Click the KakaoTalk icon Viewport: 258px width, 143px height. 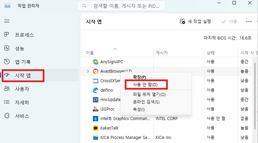pos(95,128)
